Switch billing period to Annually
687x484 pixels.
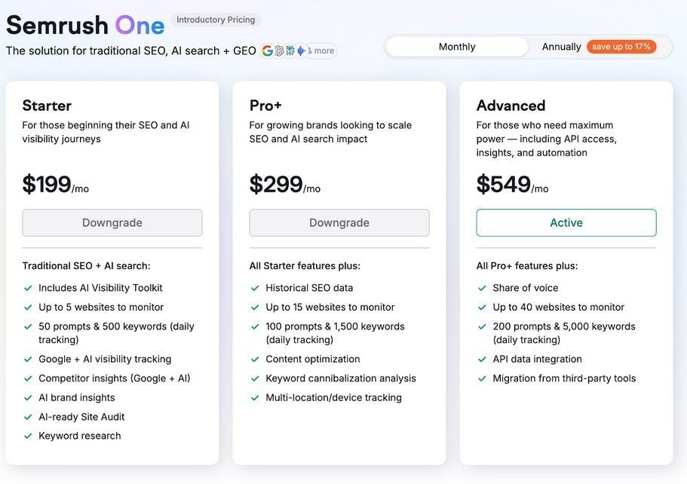coord(561,46)
